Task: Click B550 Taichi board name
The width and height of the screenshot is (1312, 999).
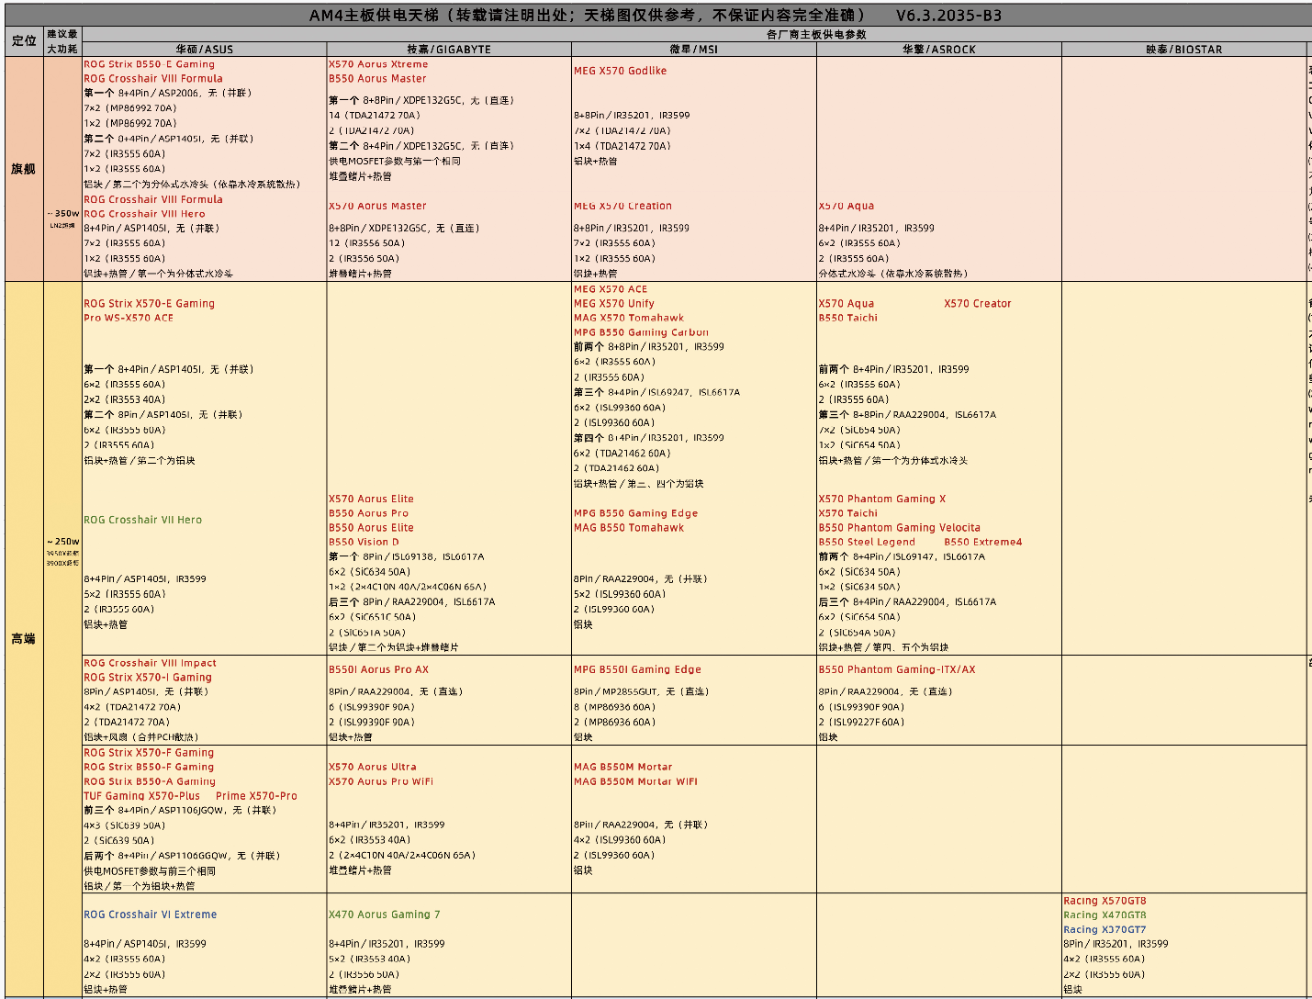Action: (848, 318)
